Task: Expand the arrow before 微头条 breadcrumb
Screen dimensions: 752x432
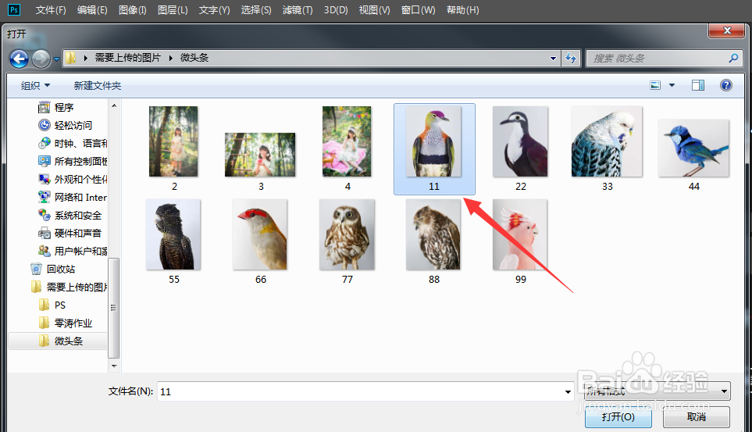Action: click(x=170, y=58)
